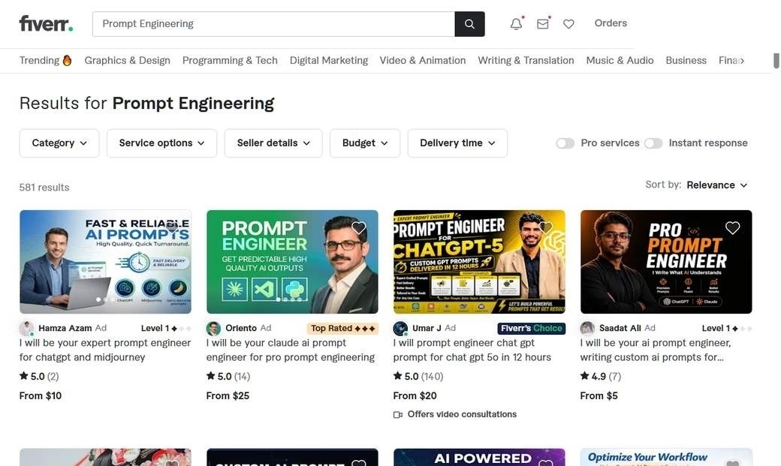Expand Seller details filter
Screen dimensions: 781x466
(273, 143)
